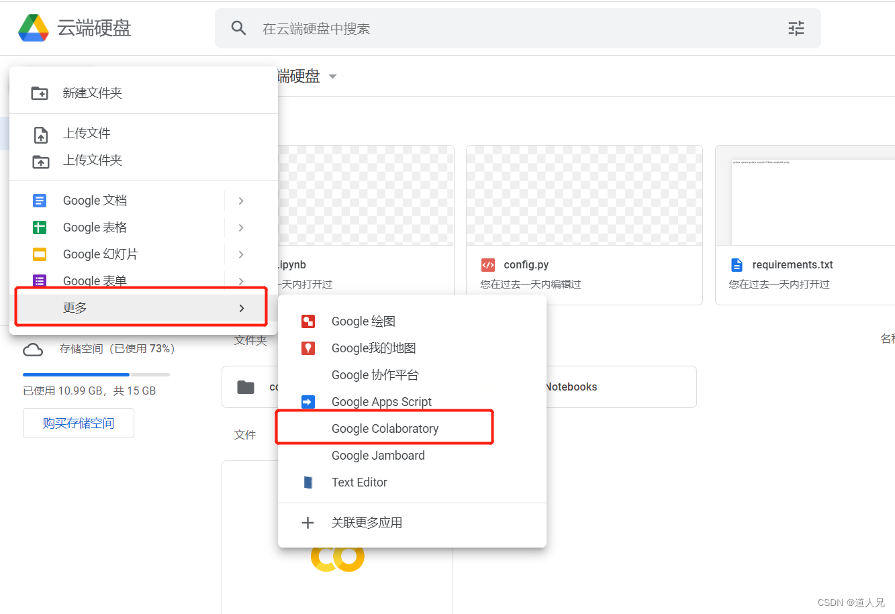Select Text Editor entry
The width and height of the screenshot is (895, 614).
tap(412, 482)
